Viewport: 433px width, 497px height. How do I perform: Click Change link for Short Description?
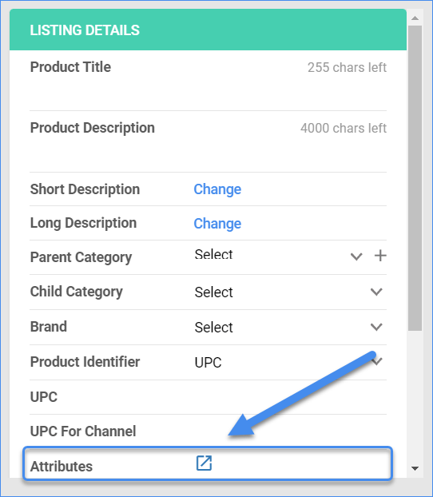[x=217, y=189]
